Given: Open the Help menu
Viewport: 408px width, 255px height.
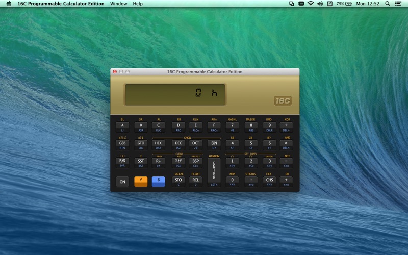Looking at the screenshot, I should click(x=138, y=4).
